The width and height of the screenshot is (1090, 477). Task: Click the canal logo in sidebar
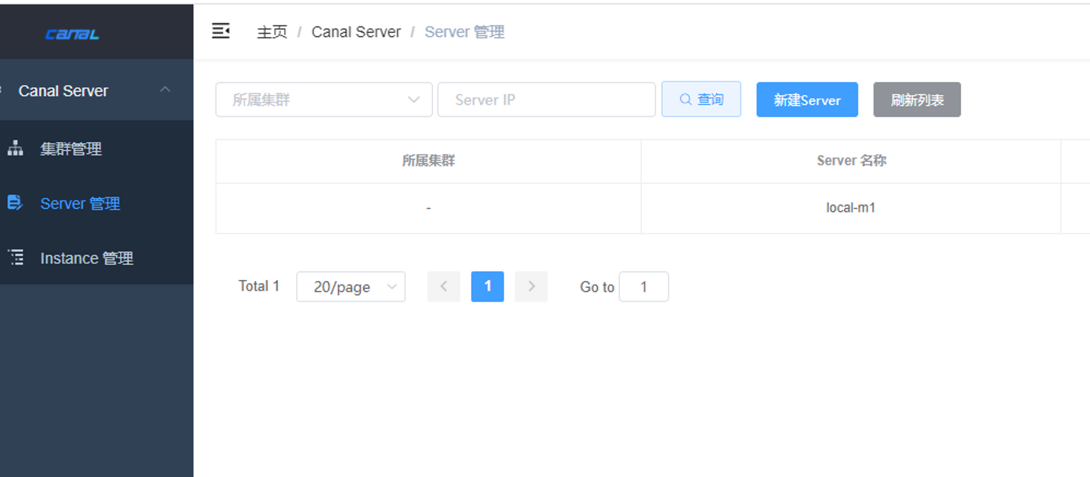[x=72, y=34]
